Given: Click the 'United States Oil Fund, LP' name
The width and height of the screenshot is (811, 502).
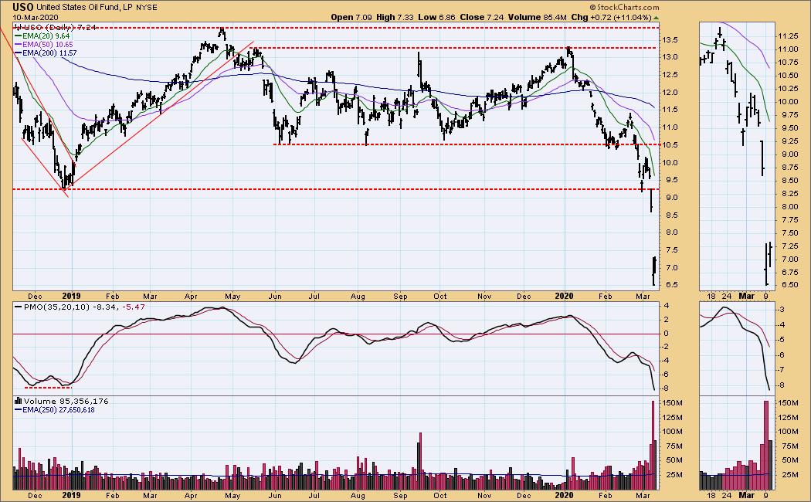Looking at the screenshot, I should [85, 8].
